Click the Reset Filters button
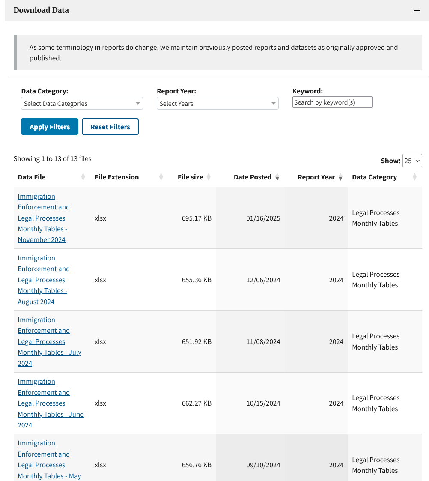 (x=110, y=127)
